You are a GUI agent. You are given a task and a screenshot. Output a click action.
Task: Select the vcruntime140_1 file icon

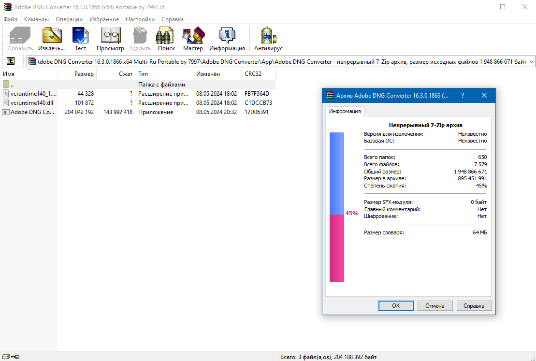click(6, 93)
